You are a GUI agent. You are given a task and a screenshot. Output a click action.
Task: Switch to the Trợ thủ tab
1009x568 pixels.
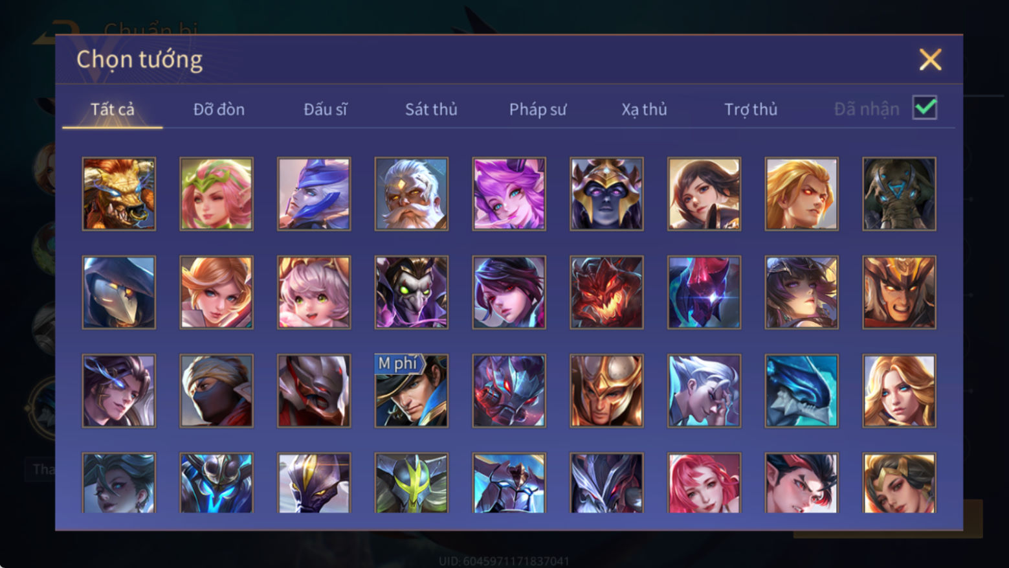click(x=751, y=109)
